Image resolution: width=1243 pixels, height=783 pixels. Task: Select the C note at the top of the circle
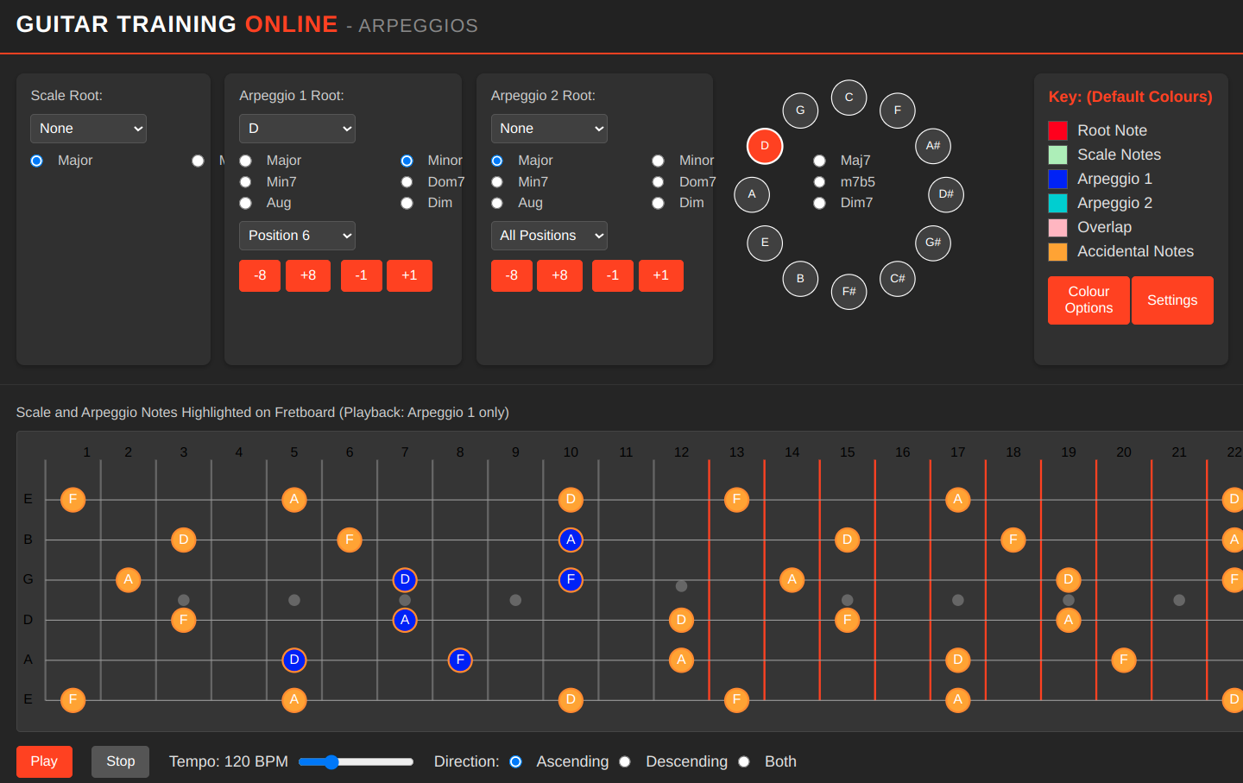click(x=849, y=98)
